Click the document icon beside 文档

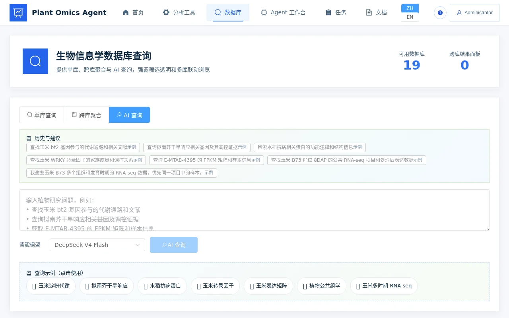coord(369,12)
